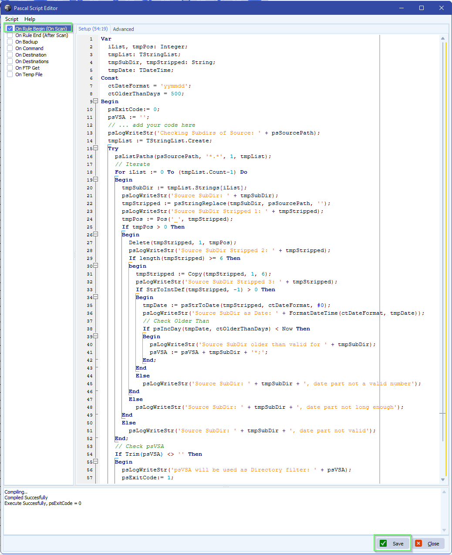Screen dimensions: 452x555
Task: Maximize the Pascal Script Editor window
Action: click(x=422, y=8)
